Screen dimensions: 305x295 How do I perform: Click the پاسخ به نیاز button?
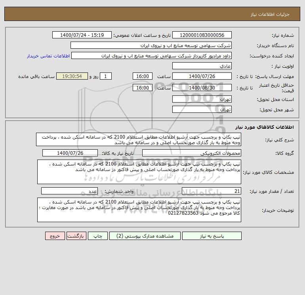(212, 236)
